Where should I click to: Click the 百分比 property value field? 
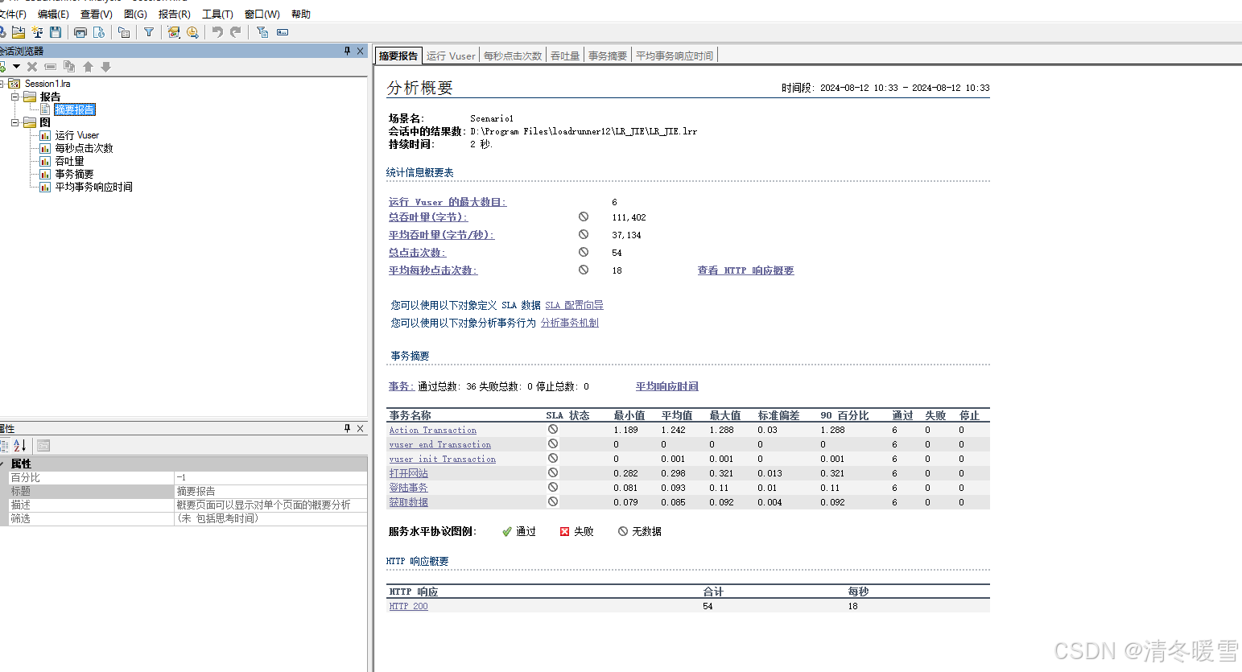(271, 477)
